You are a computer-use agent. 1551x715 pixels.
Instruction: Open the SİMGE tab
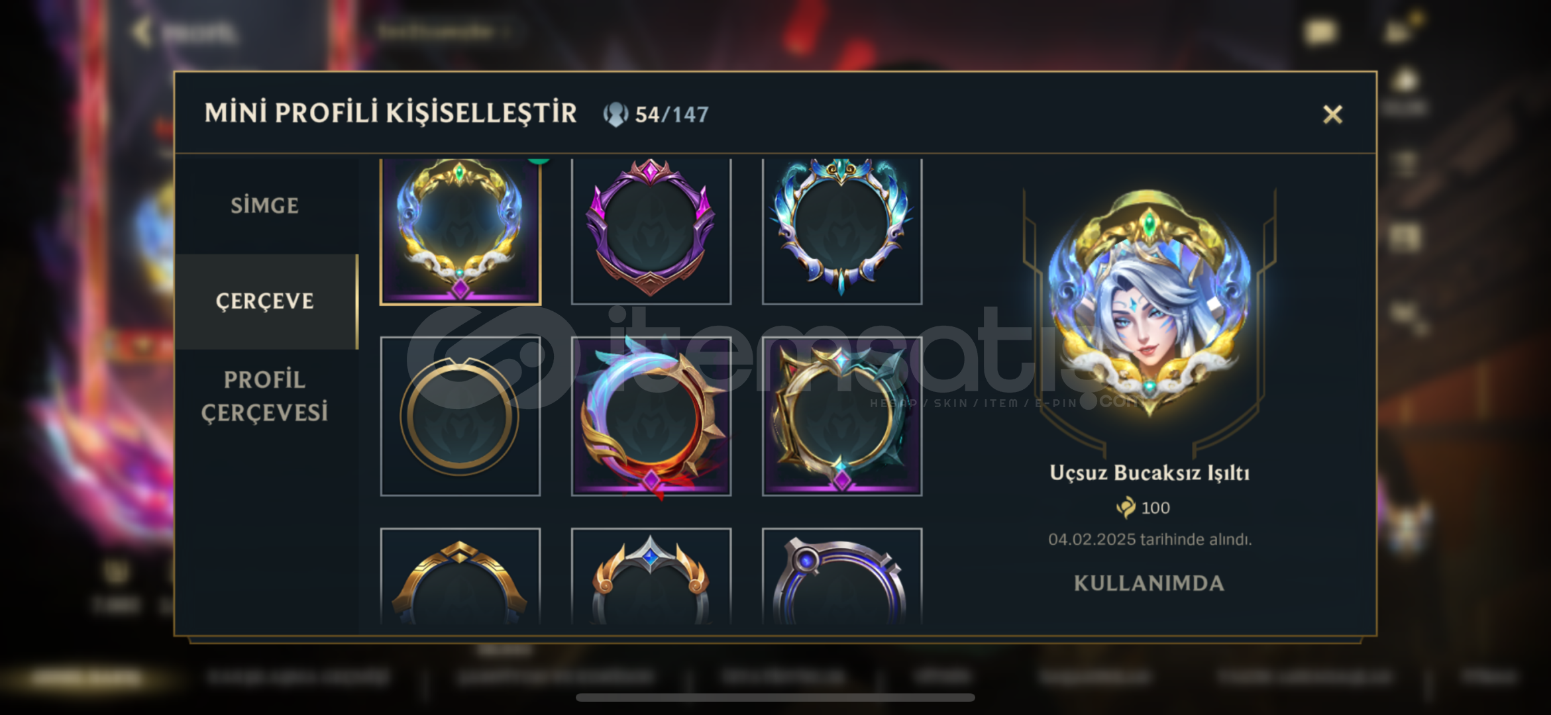point(265,206)
